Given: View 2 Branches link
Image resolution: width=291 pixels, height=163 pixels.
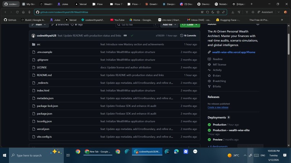Looking at the screenshot, I should pyautogui.click(x=60, y=24).
